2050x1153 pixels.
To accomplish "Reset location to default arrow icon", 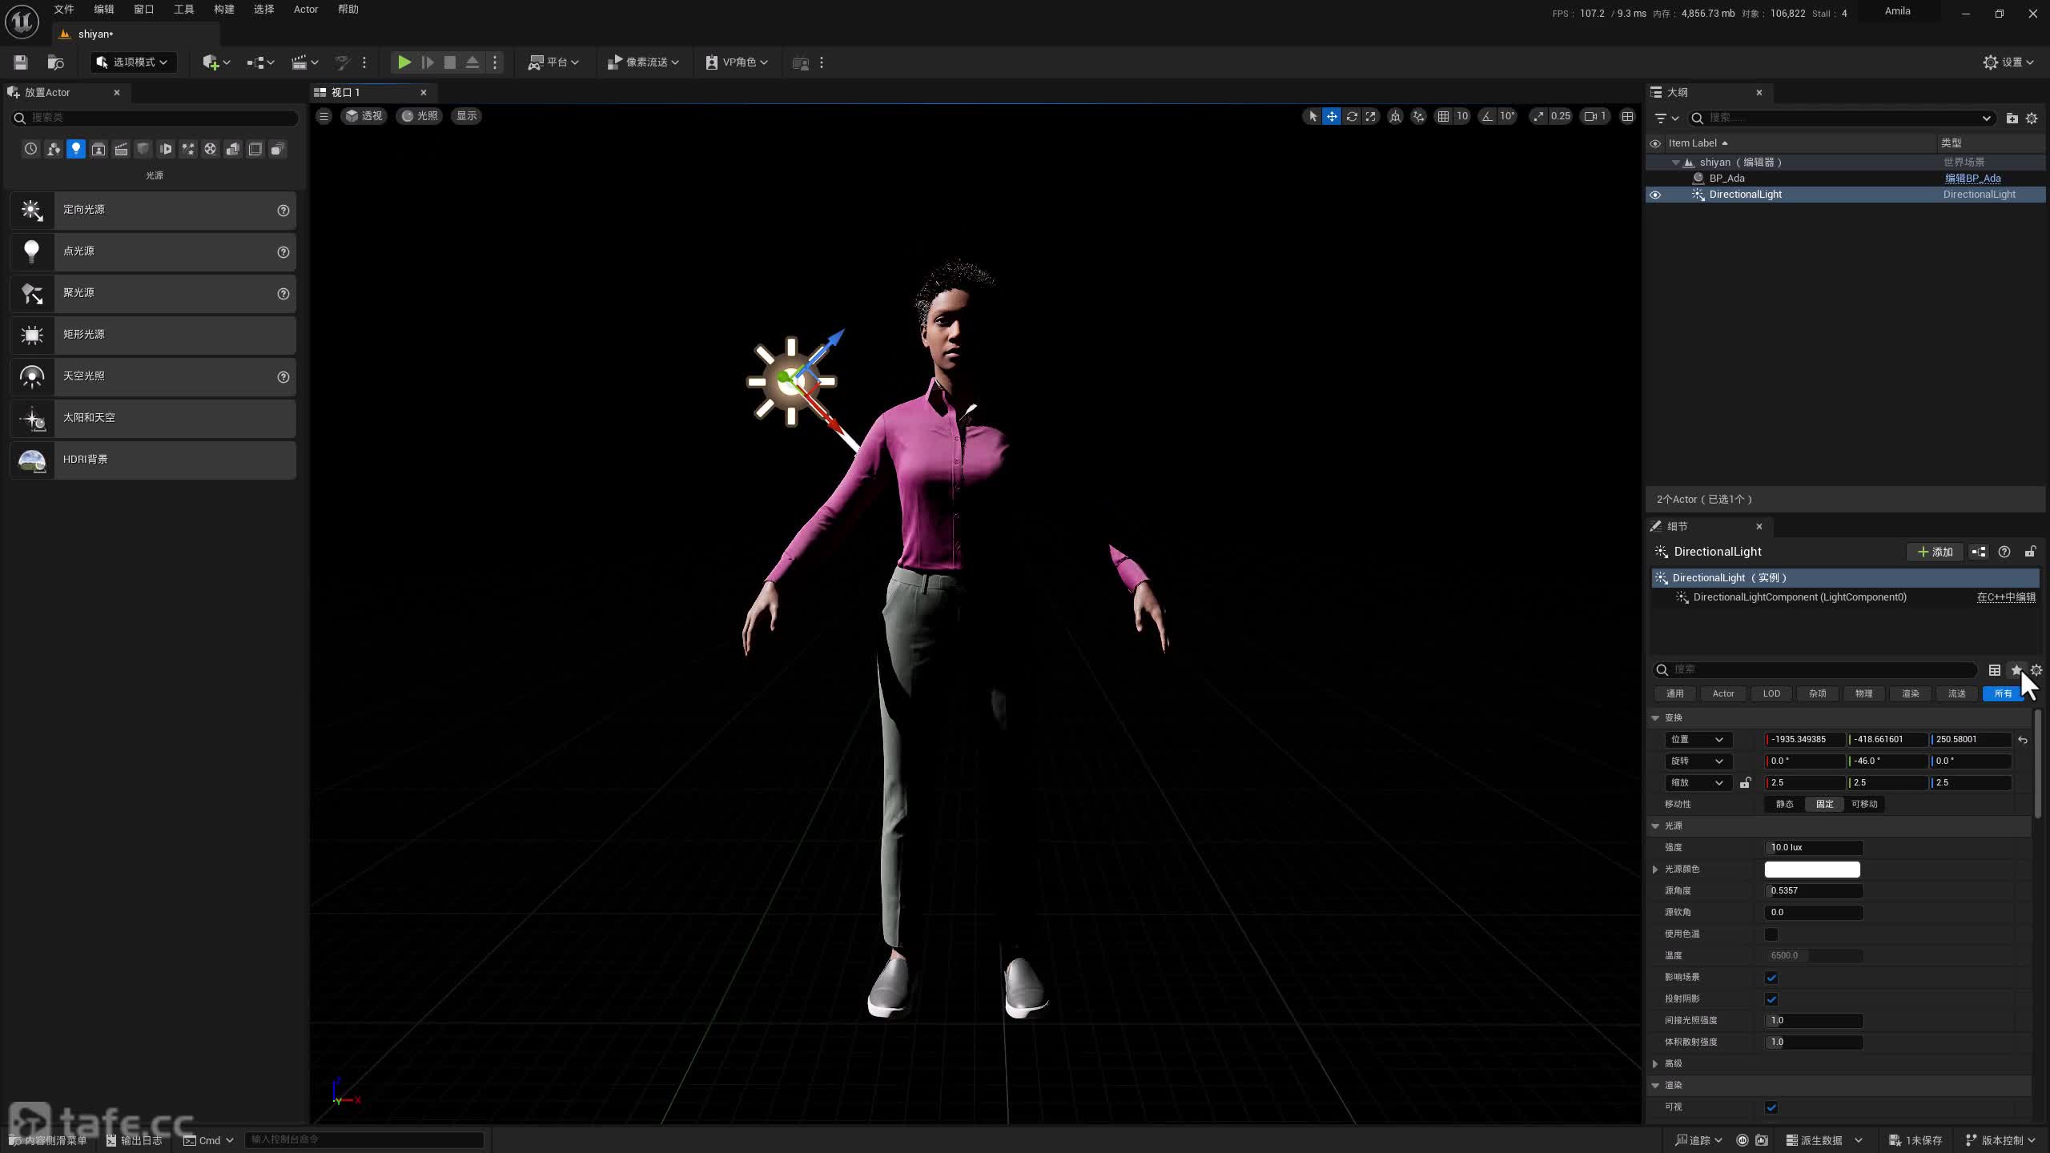I will point(2023,740).
